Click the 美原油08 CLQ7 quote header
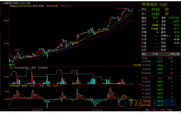Viewport: 181px width, 113px height. 154,5
